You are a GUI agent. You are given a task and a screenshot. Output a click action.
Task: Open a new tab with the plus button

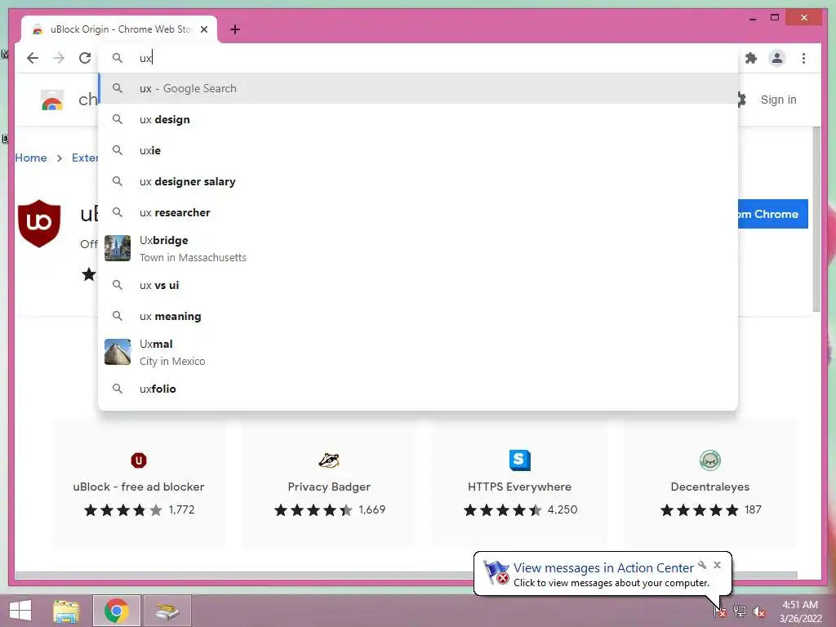click(x=234, y=29)
